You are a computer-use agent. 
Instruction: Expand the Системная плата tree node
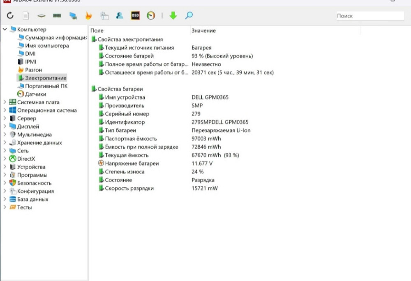click(5, 102)
